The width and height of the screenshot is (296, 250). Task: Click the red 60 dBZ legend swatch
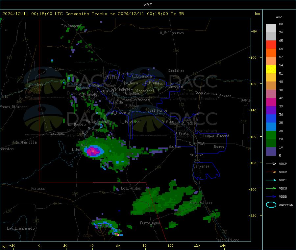point(271,44)
